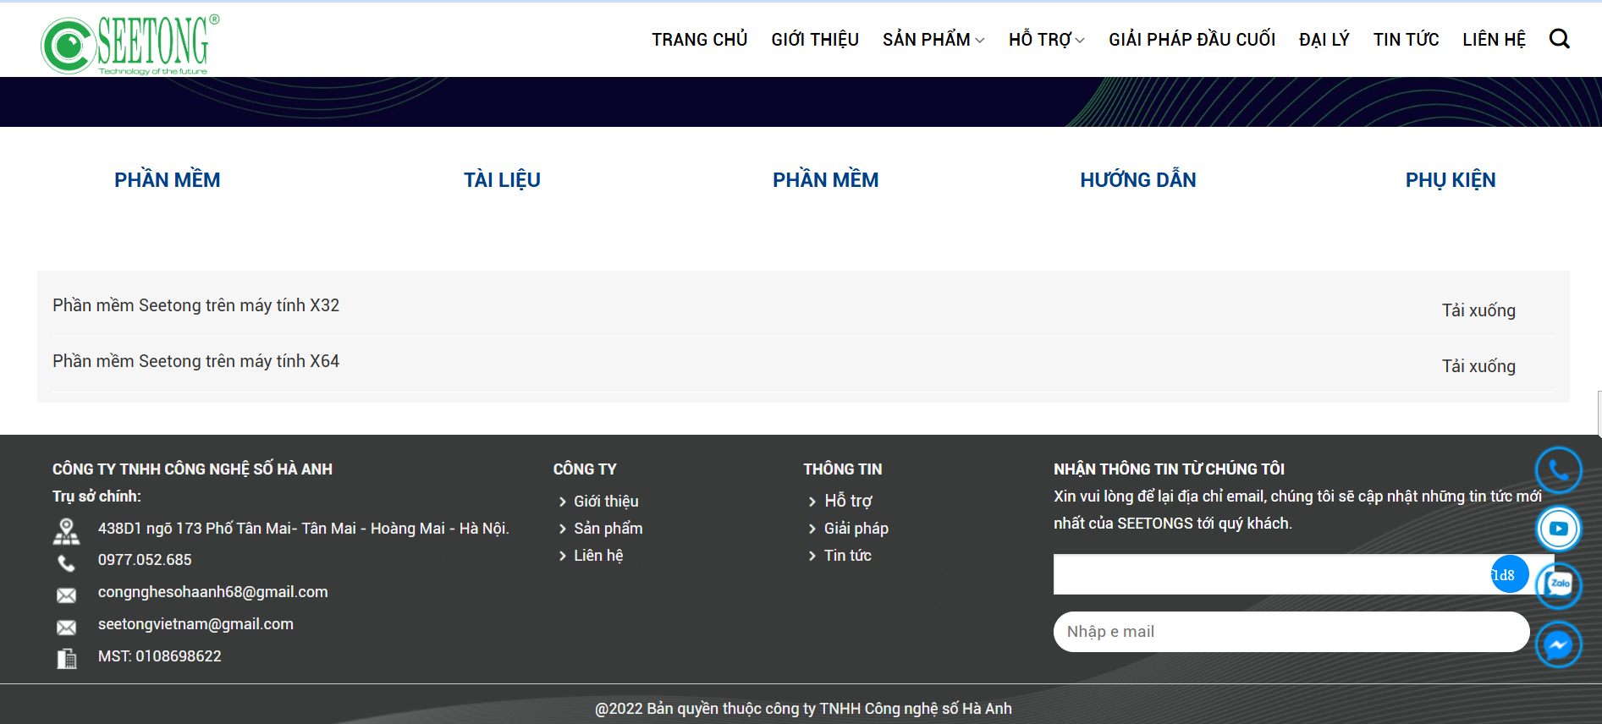Click the blue round icon in captcha field
The image size is (1602, 724).
point(1510,574)
